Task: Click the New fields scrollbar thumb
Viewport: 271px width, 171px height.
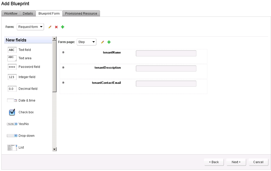Action: (54, 66)
